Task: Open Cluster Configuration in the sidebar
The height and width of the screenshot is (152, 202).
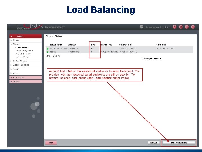Action: [x=24, y=51]
